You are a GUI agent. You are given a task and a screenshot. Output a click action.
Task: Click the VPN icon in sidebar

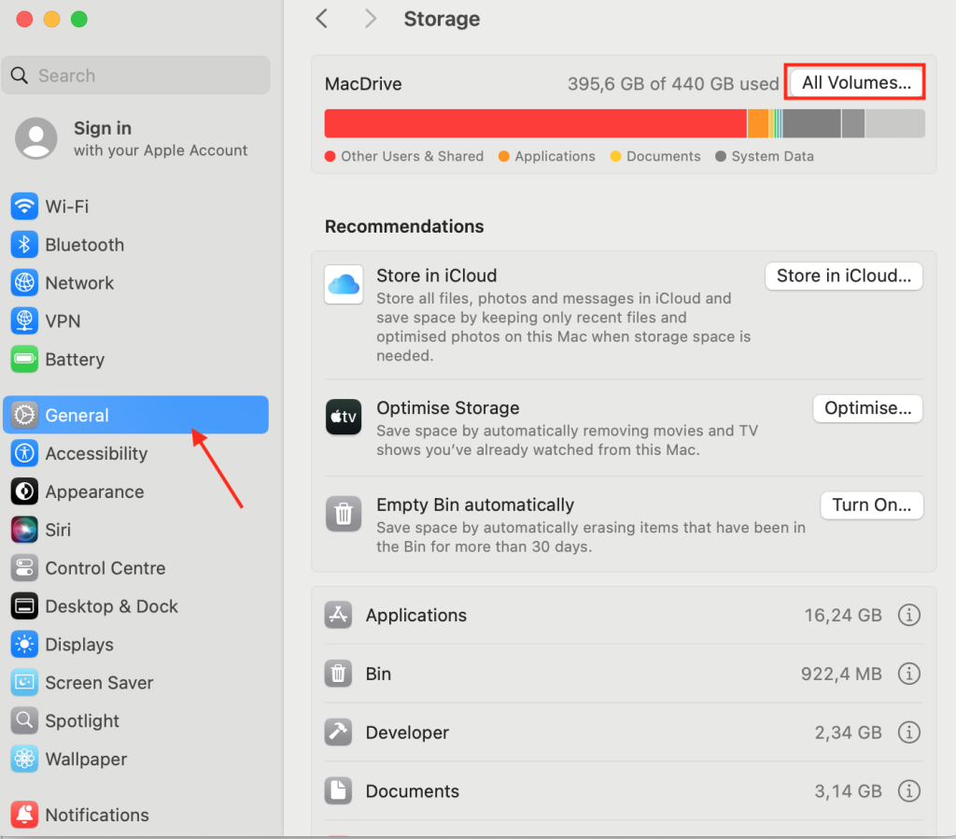[24, 321]
